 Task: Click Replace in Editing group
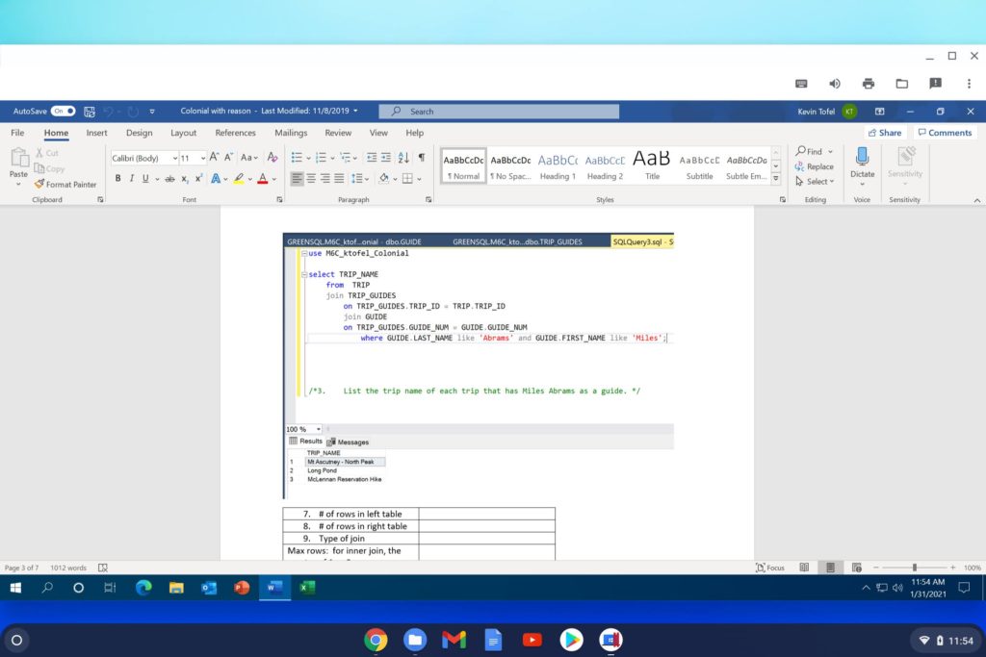[815, 166]
